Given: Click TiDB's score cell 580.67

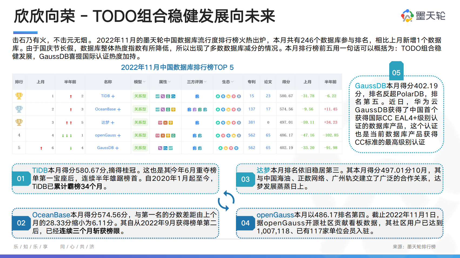Looking at the screenshot, I should coord(286,96).
